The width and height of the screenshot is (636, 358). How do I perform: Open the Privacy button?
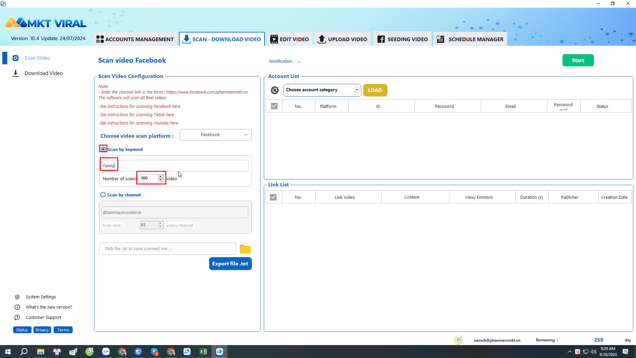tap(42, 330)
